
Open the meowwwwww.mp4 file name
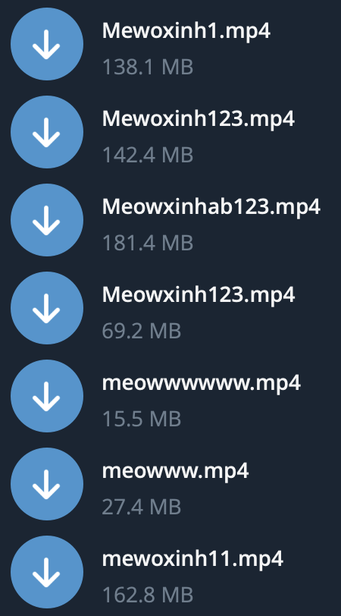click(202, 383)
